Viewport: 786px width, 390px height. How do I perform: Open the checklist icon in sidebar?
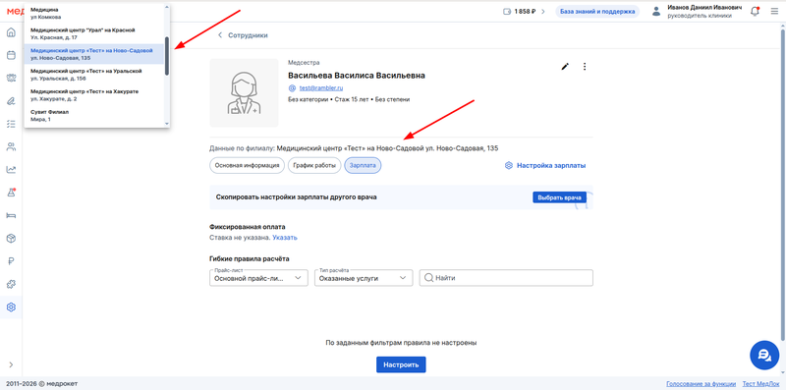11,124
